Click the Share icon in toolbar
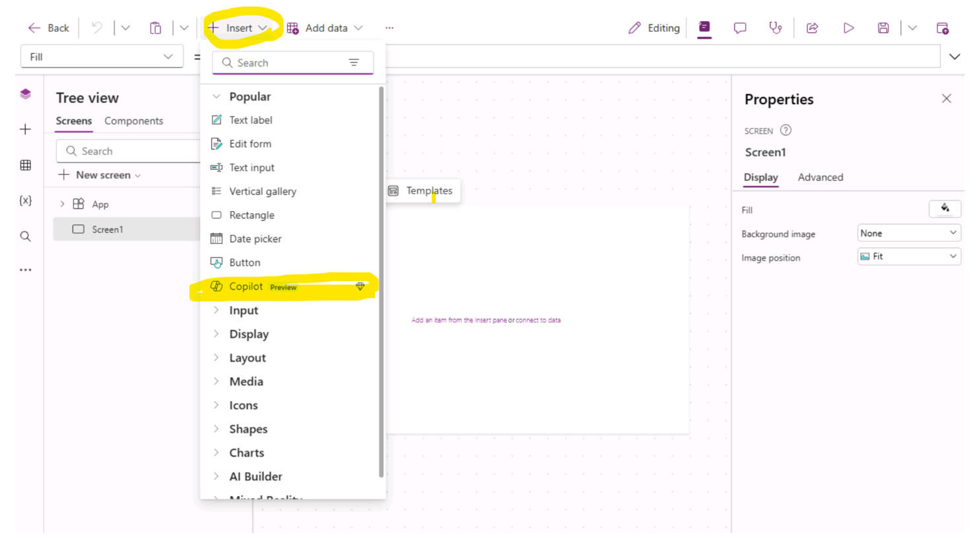979x535 pixels. click(x=813, y=28)
